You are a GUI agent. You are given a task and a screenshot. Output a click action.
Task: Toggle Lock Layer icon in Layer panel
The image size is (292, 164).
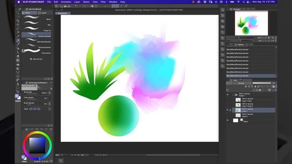pyautogui.click(x=255, y=87)
